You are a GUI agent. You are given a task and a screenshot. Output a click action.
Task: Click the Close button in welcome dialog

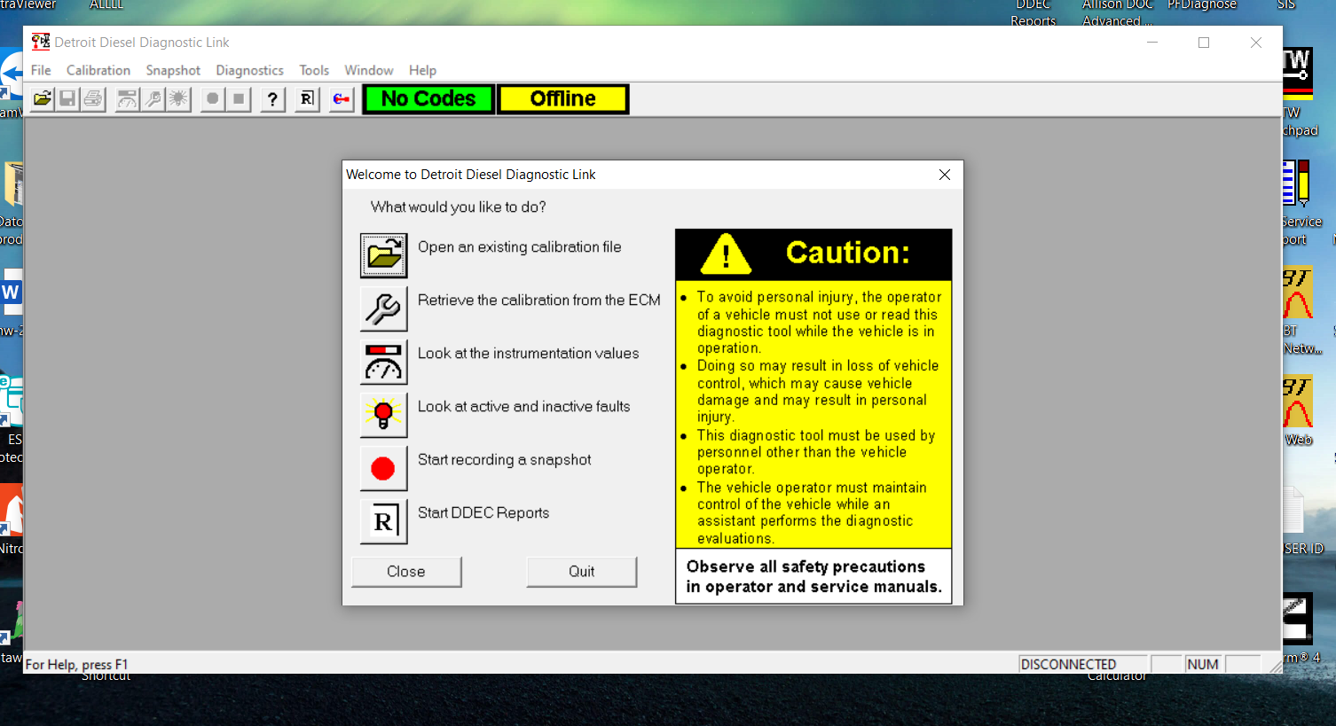click(406, 572)
